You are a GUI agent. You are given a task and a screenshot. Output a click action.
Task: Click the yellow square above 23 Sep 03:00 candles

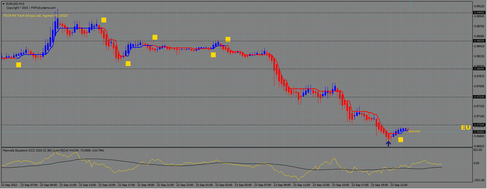228,39
